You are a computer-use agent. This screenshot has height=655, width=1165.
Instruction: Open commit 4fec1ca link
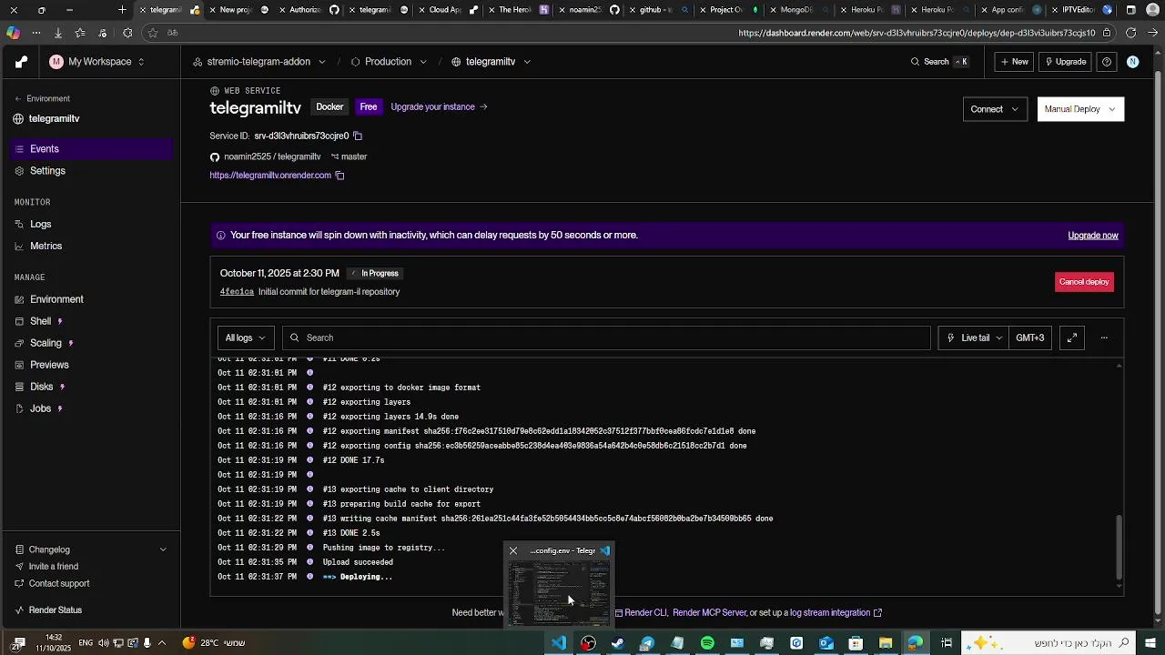click(x=237, y=292)
